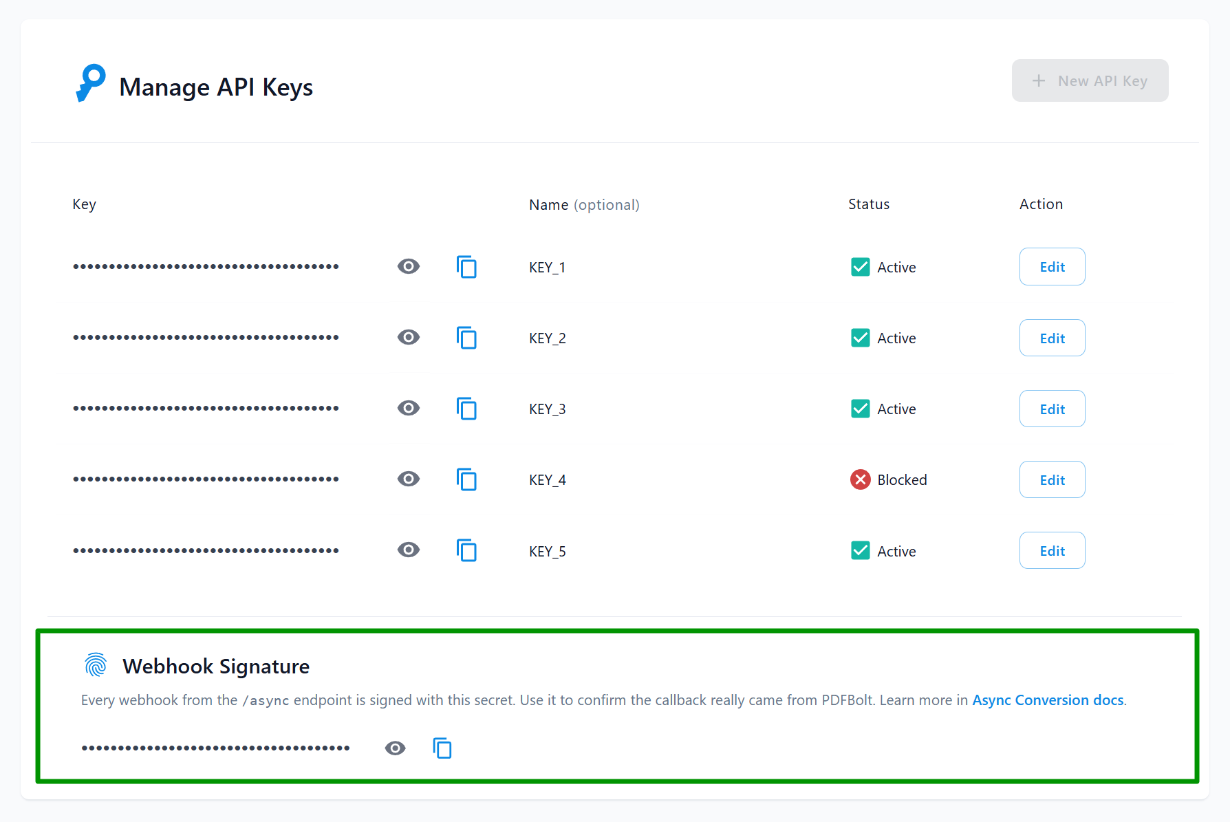The height and width of the screenshot is (822, 1230).
Task: Show the blocked KEY_4 value
Action: click(x=409, y=479)
